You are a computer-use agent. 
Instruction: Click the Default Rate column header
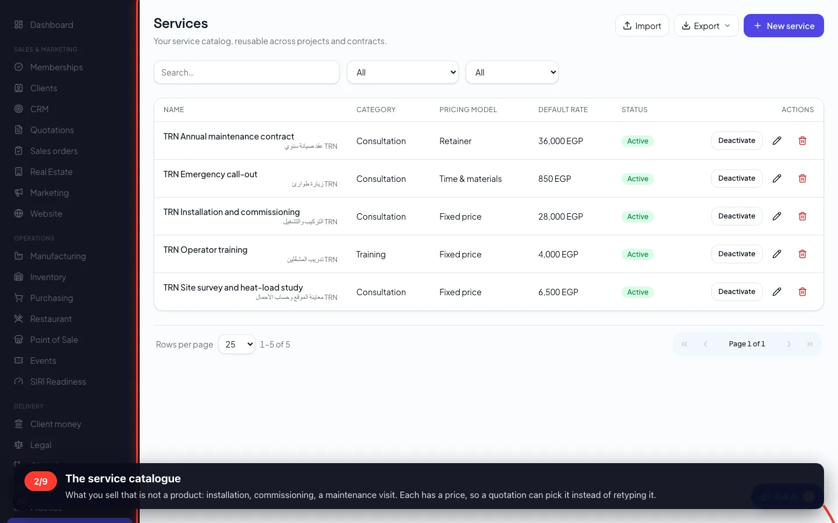(x=563, y=110)
